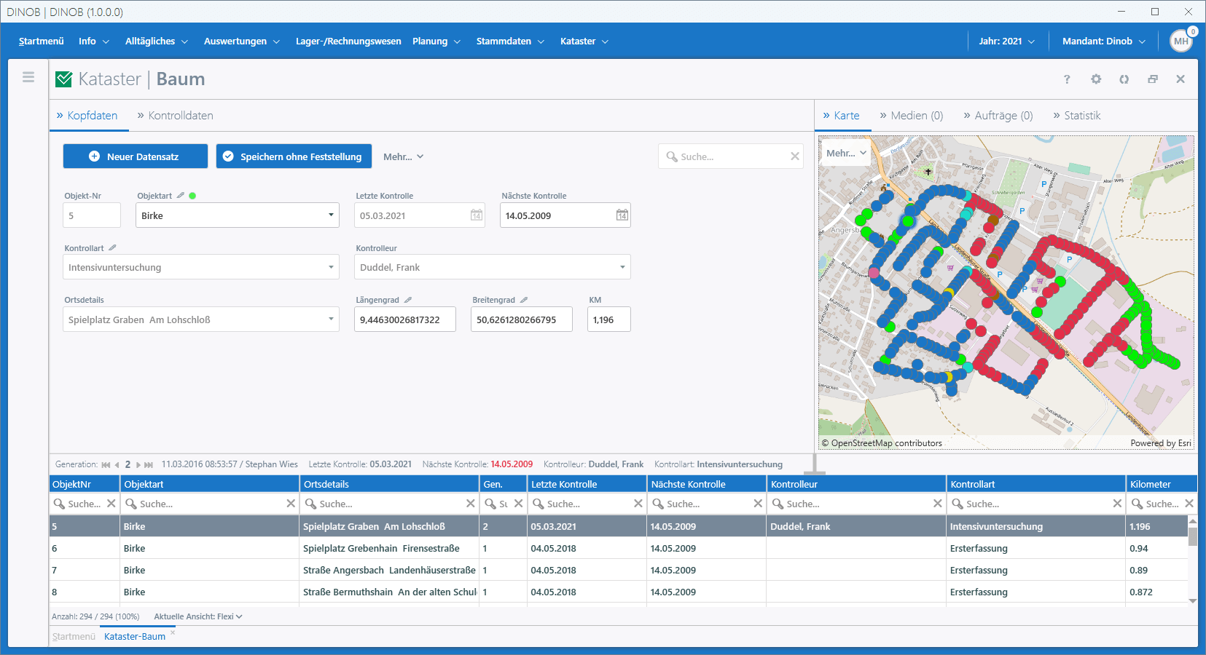
Task: Open the hamburger sidebar menu
Action: point(28,77)
